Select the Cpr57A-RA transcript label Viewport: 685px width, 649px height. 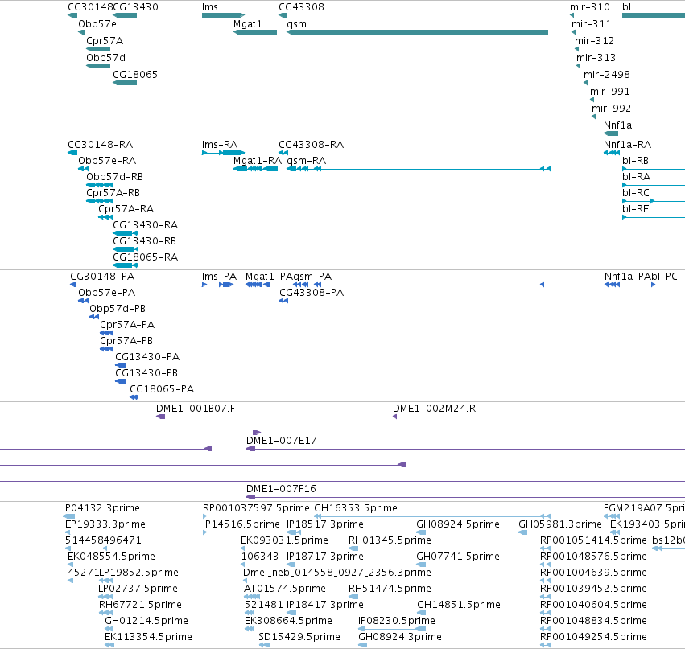click(x=126, y=209)
